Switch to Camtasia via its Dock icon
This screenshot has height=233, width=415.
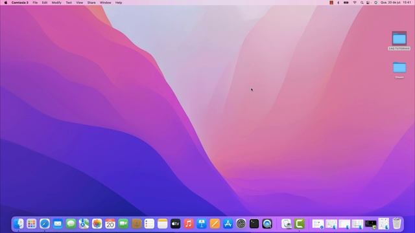(x=300, y=224)
